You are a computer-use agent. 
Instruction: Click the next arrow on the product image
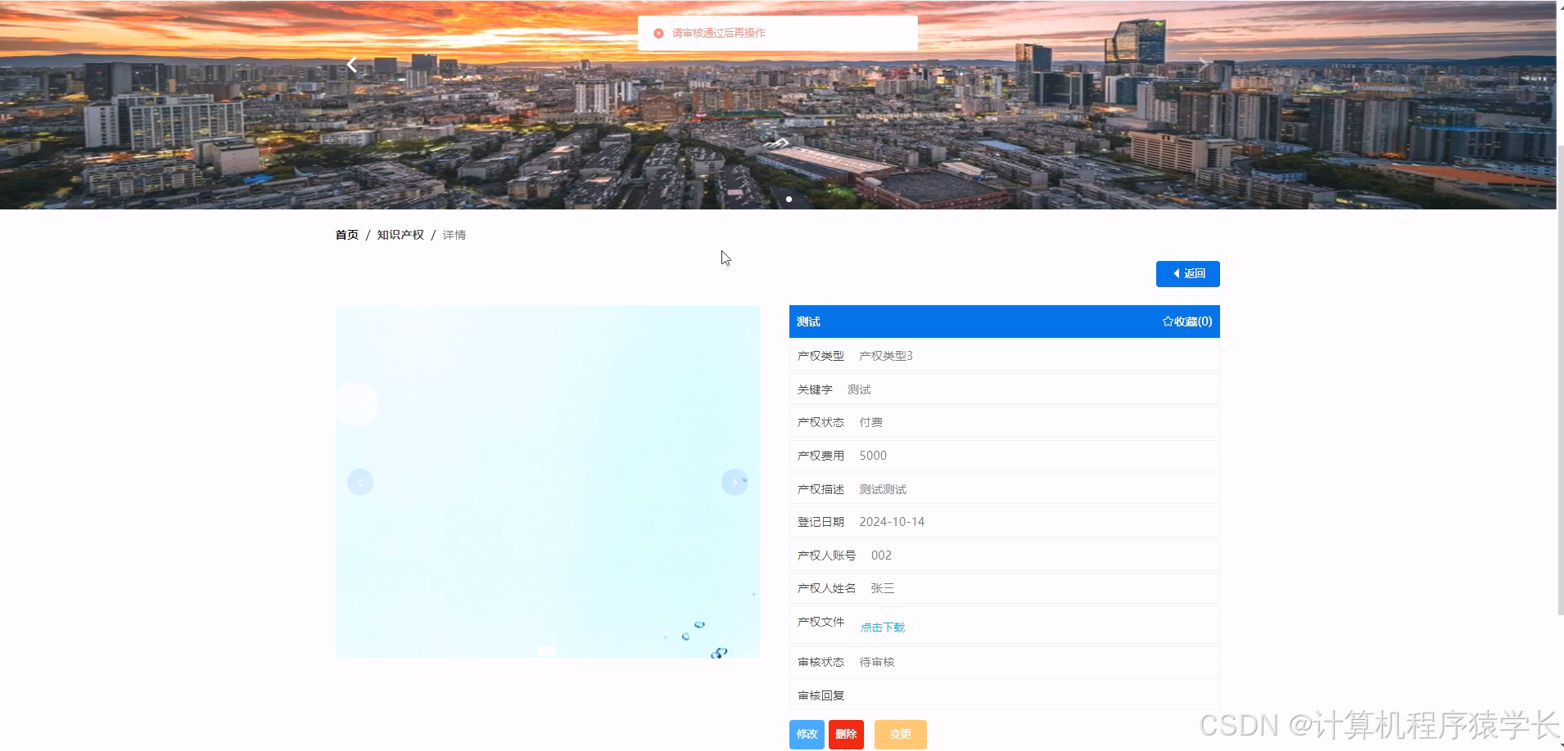click(x=735, y=482)
